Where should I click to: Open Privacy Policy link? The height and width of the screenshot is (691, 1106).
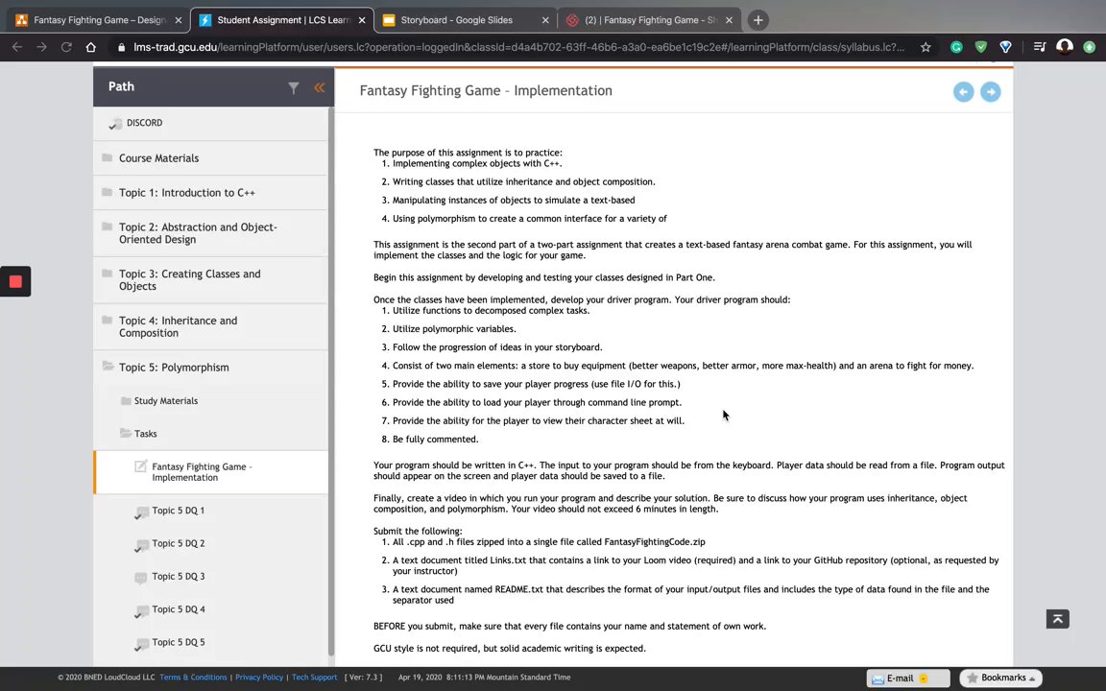259,677
